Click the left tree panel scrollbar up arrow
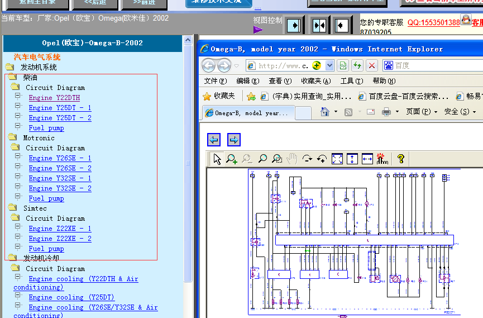483x318 pixels. point(188,40)
